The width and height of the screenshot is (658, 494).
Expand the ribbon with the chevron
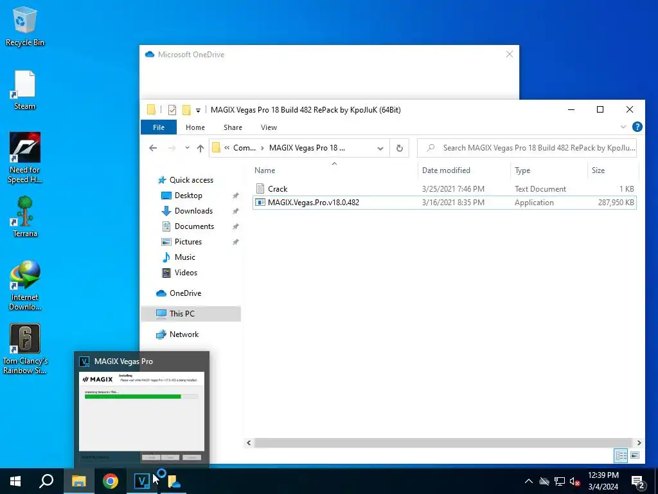623,127
